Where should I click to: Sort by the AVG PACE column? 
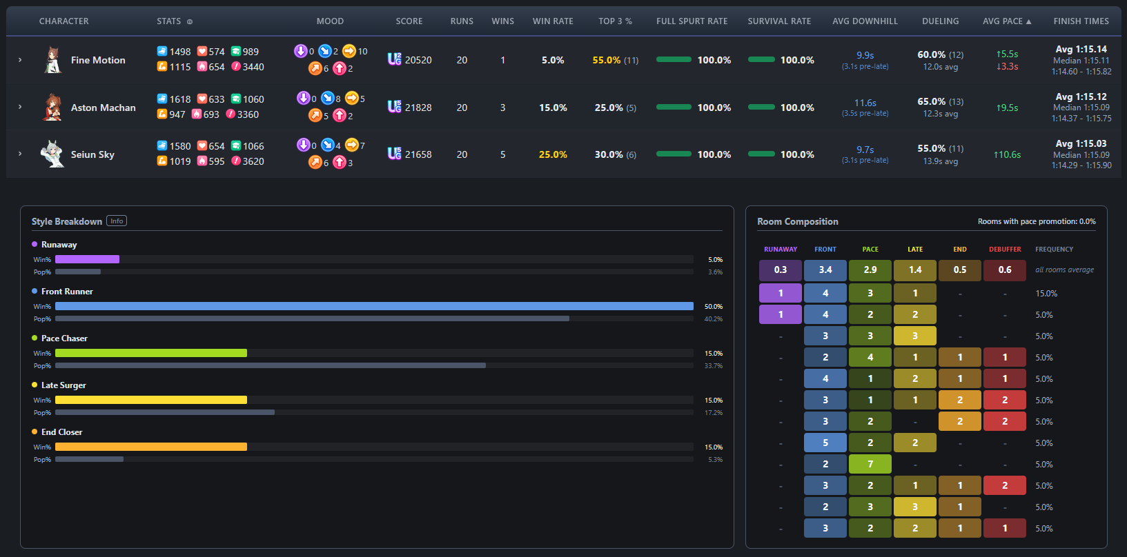point(1007,21)
